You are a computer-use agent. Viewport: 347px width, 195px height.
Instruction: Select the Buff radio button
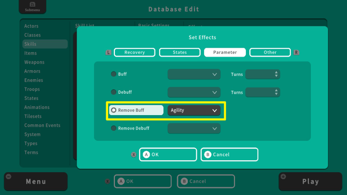click(x=113, y=74)
